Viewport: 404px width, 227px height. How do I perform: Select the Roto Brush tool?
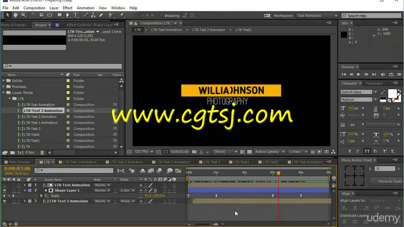pyautogui.click(x=112, y=15)
